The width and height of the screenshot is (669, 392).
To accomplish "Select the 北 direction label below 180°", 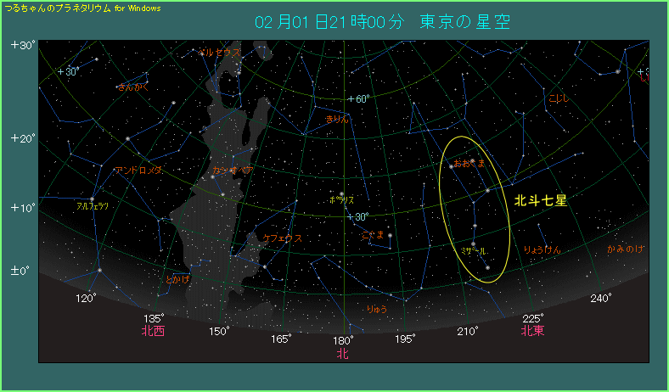I will coord(342,353).
